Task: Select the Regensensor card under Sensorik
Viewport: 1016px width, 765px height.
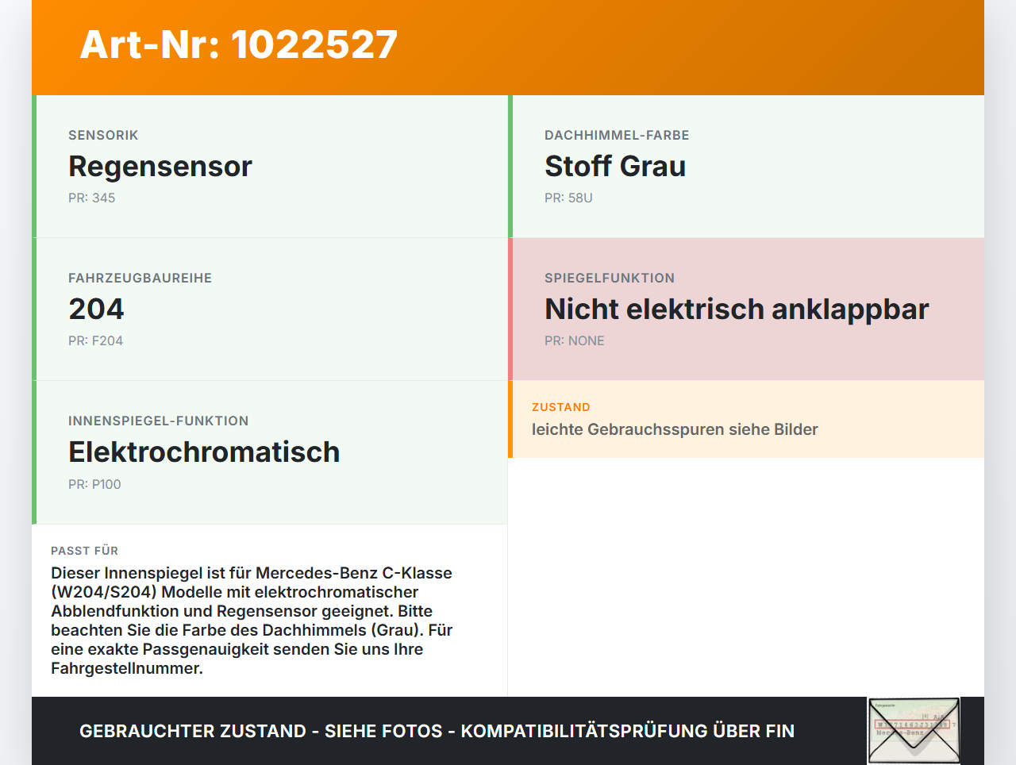Action: (270, 166)
